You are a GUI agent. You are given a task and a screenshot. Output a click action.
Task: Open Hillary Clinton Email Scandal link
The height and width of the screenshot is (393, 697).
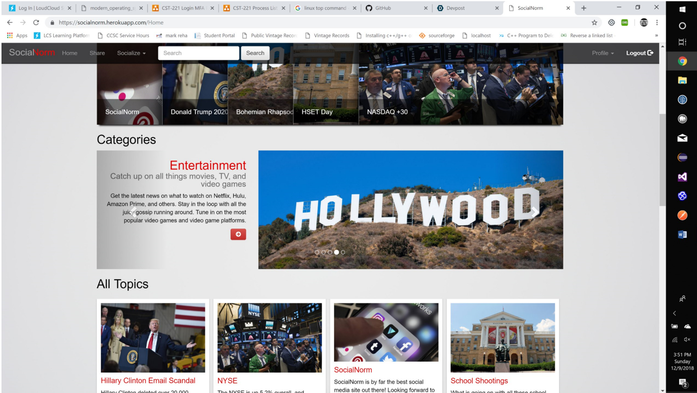click(148, 381)
